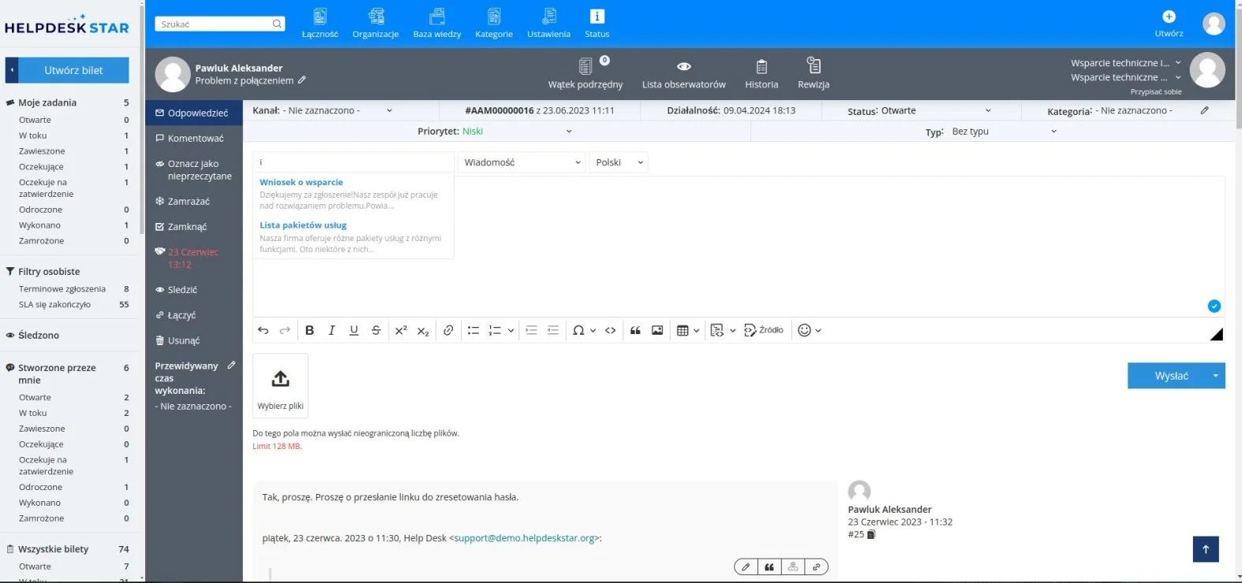1242x583 pixels.
Task: Open the emoji picker
Action: [804, 330]
